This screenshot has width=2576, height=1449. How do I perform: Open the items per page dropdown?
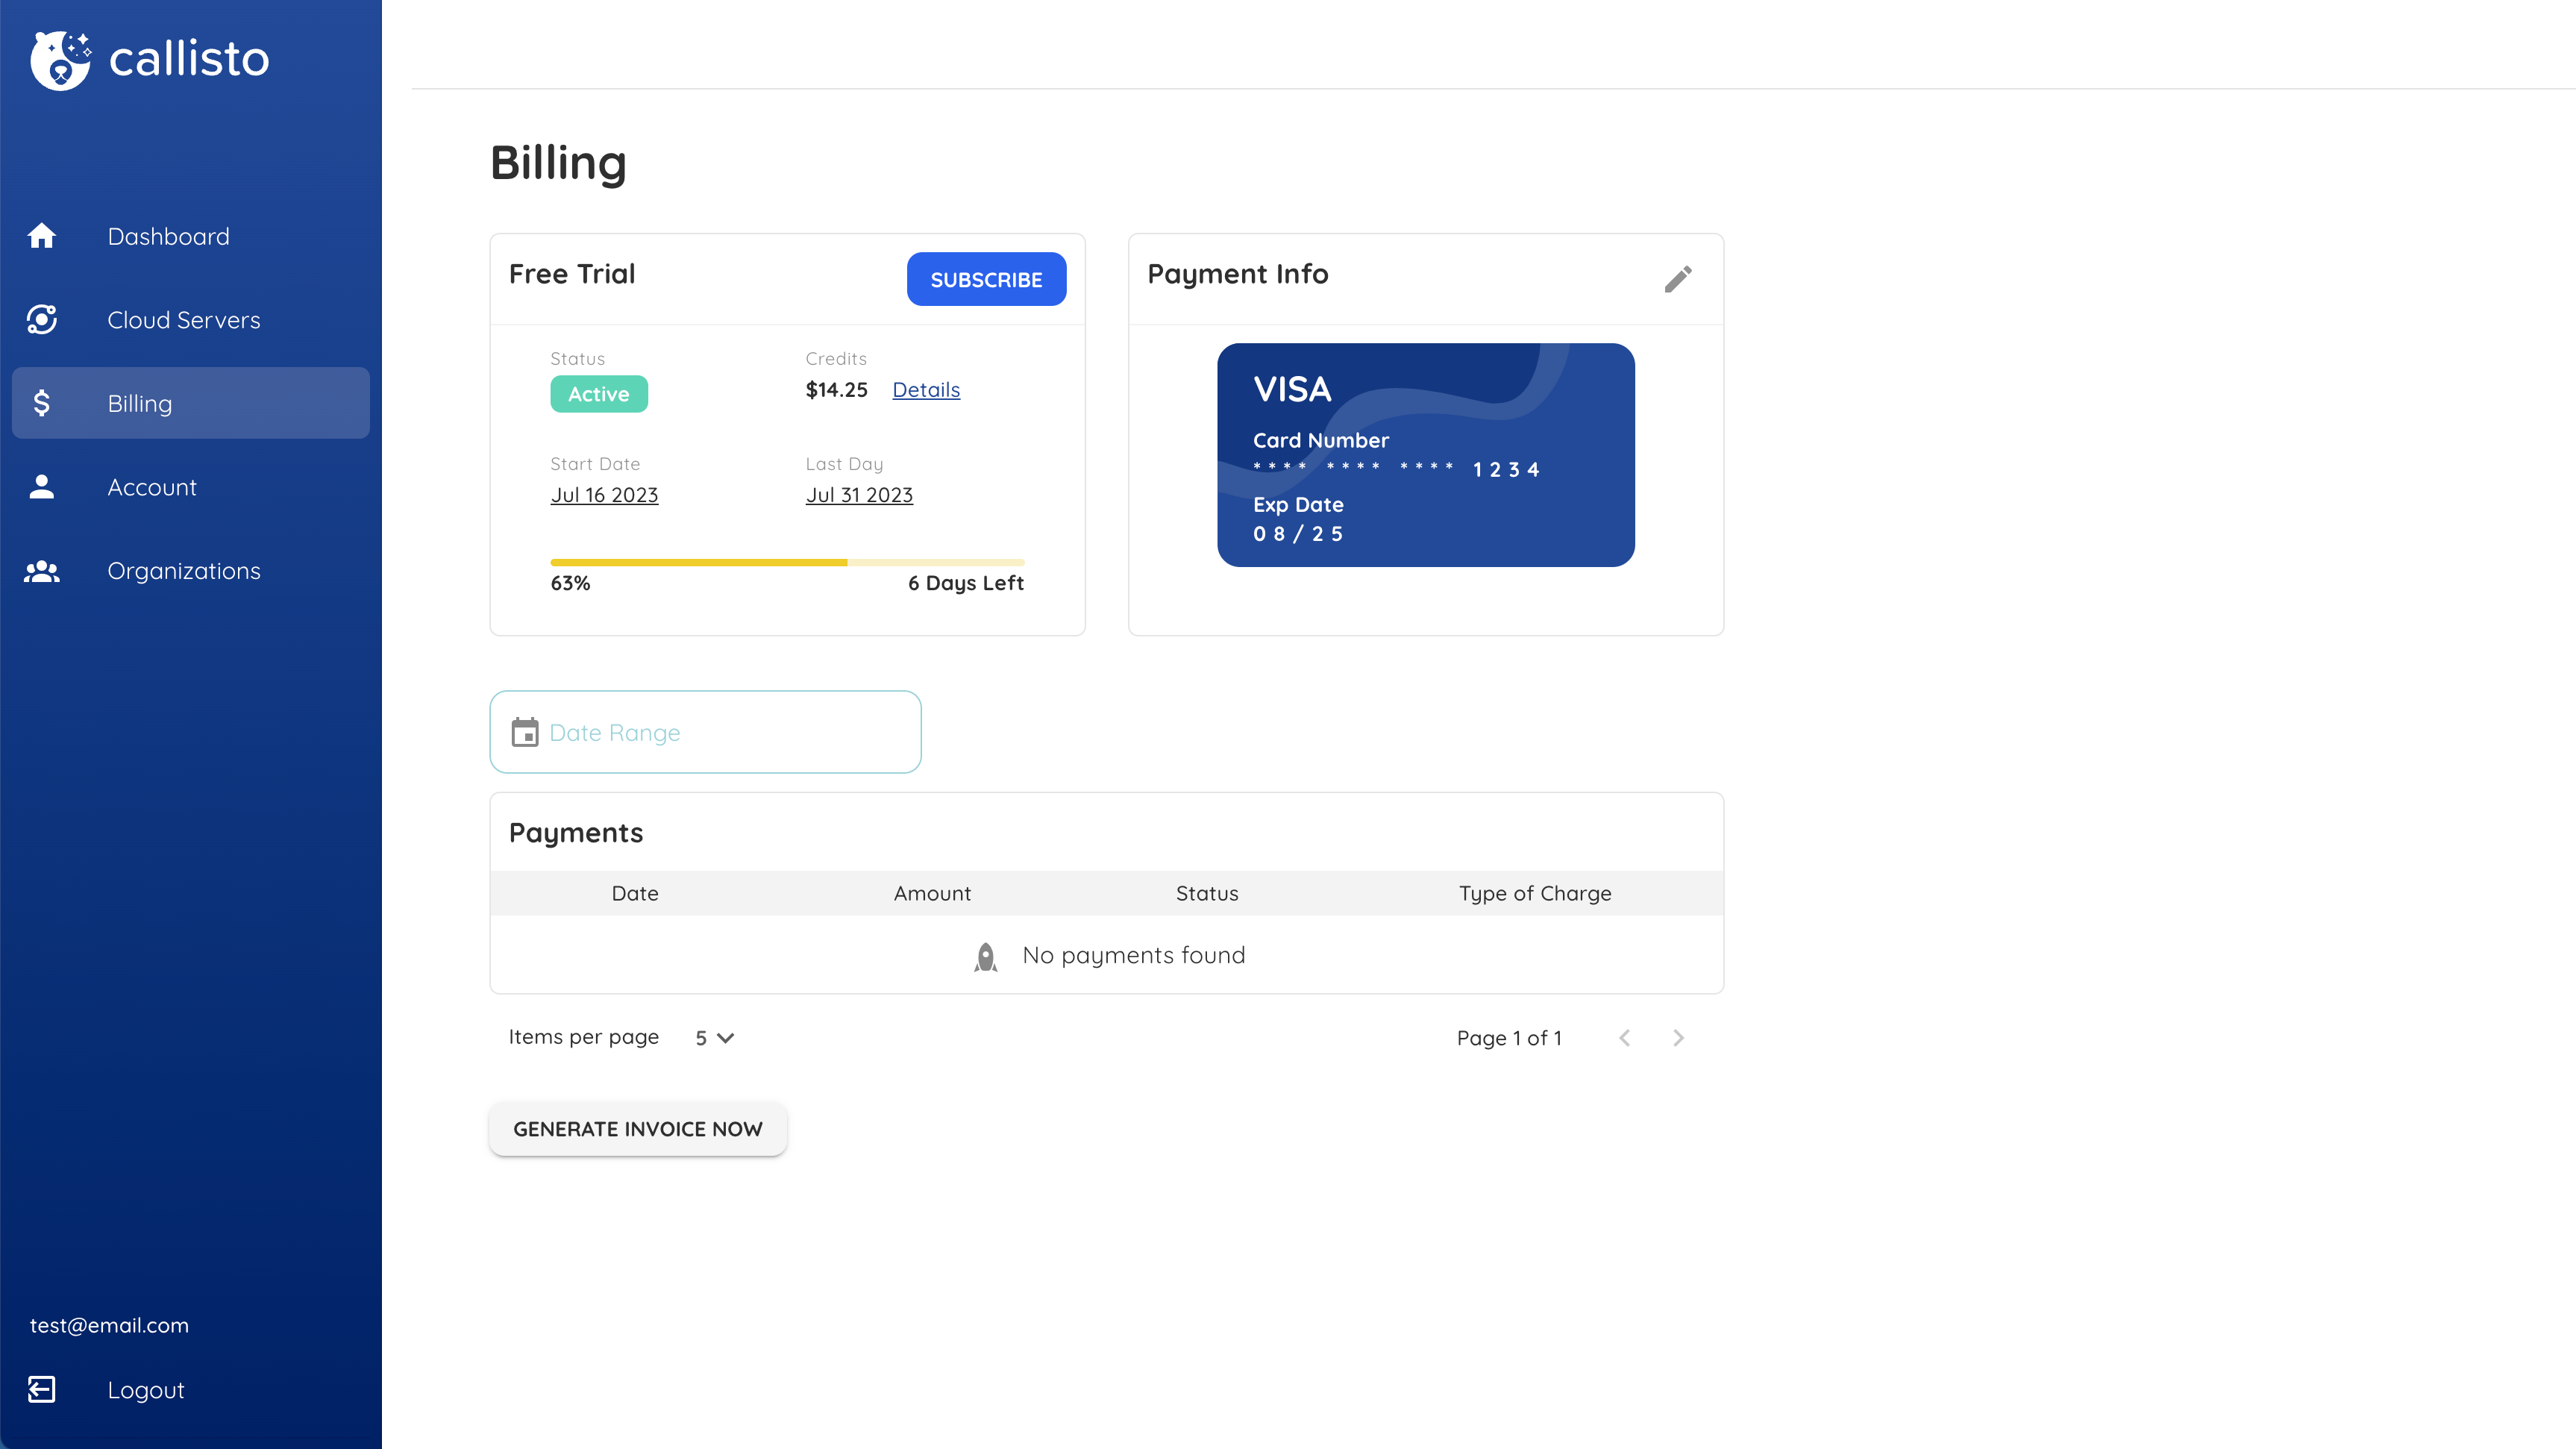point(714,1038)
